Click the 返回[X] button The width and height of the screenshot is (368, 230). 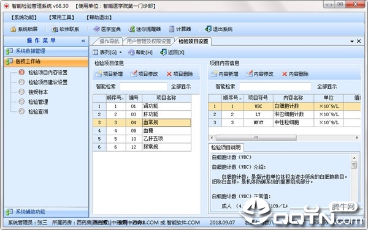pos(172,53)
